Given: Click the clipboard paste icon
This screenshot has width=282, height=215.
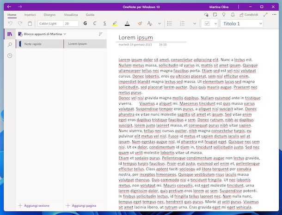Looking at the screenshot, I should [x=30, y=24].
